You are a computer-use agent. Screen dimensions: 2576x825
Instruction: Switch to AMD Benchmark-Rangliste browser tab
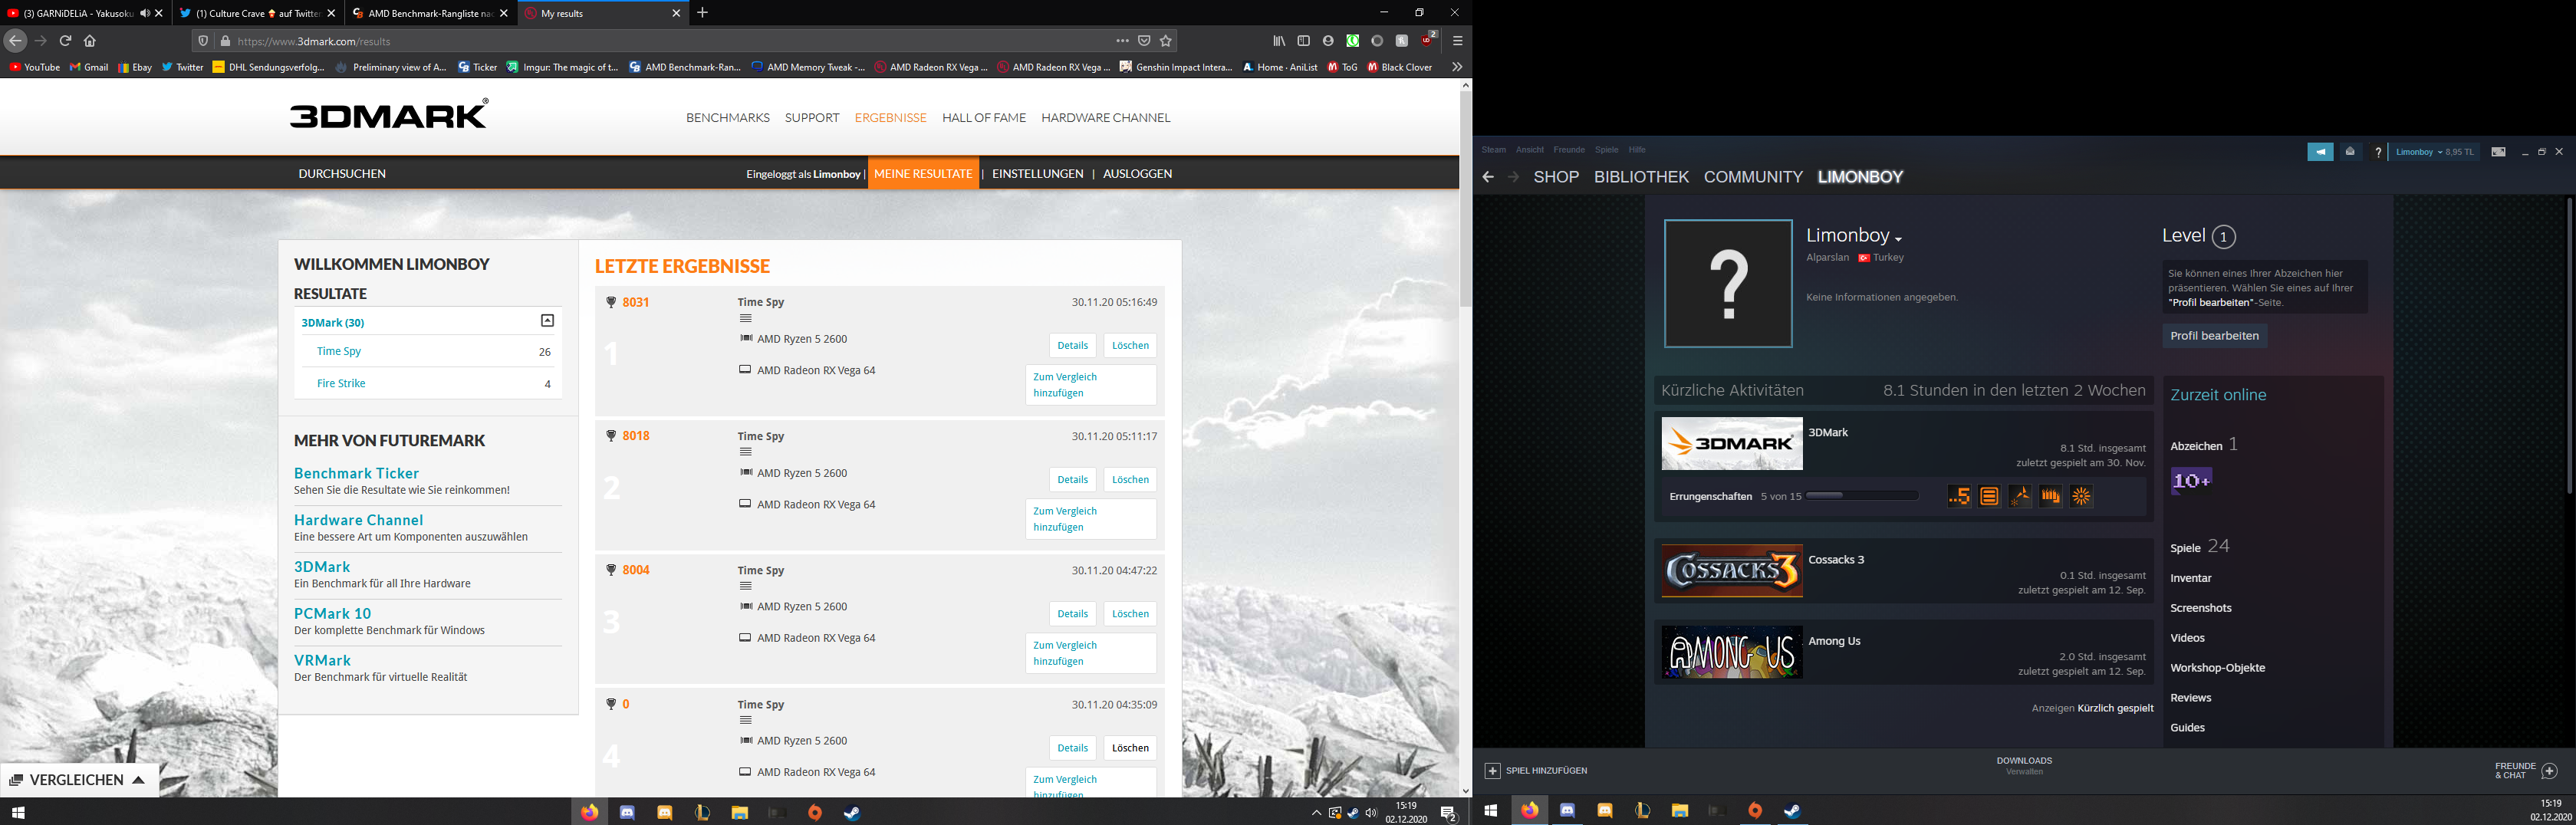pyautogui.click(x=431, y=13)
